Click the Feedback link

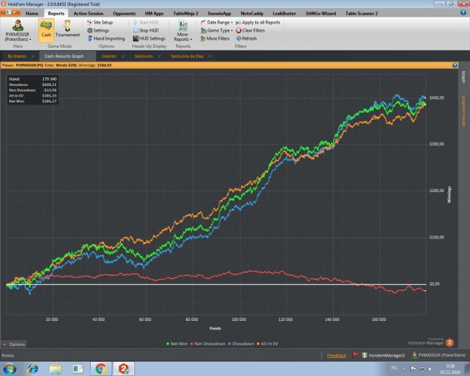tap(336, 355)
